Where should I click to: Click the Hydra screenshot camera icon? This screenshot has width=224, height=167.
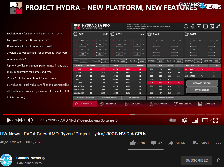pos(199,26)
